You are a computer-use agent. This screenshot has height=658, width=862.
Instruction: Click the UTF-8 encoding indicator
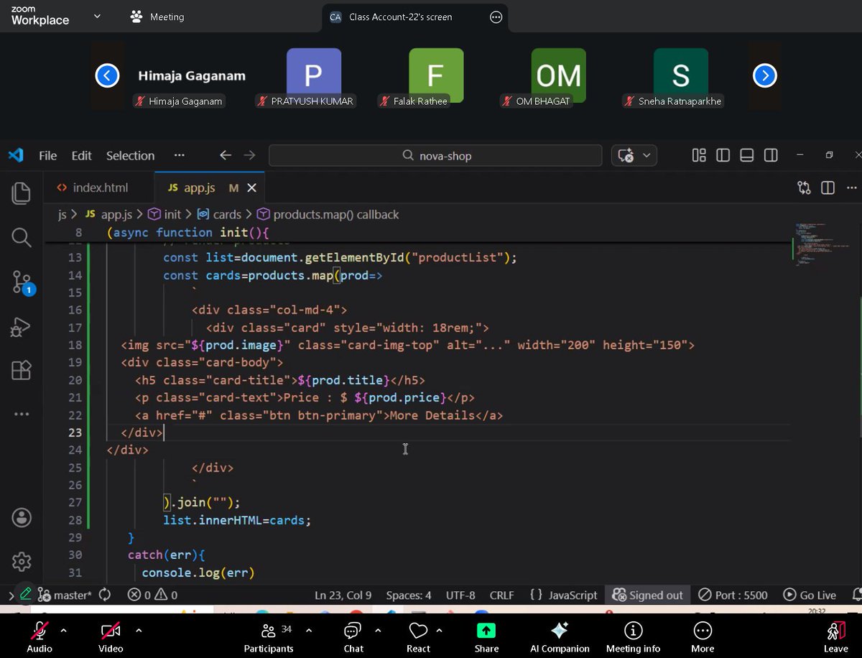coord(460,595)
